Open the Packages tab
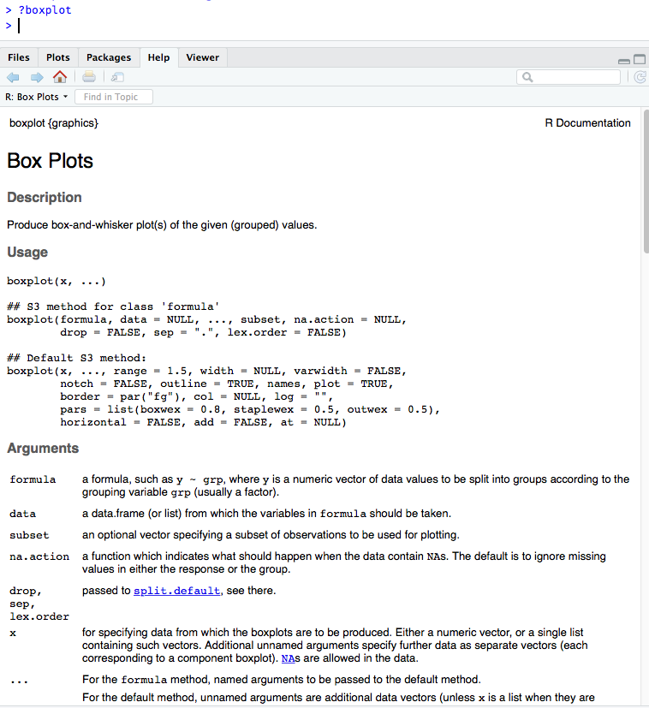 click(109, 57)
